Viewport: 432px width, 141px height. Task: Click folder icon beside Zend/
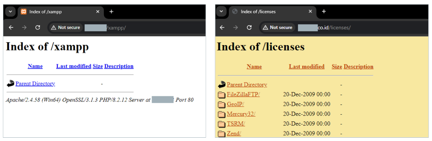click(222, 134)
